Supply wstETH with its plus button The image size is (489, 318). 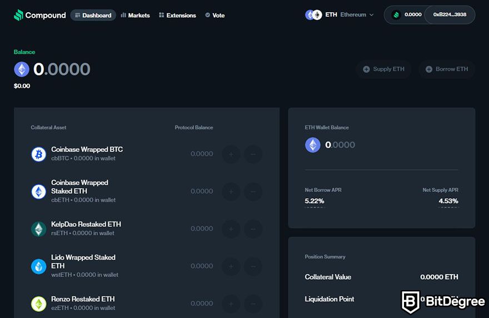click(x=231, y=266)
